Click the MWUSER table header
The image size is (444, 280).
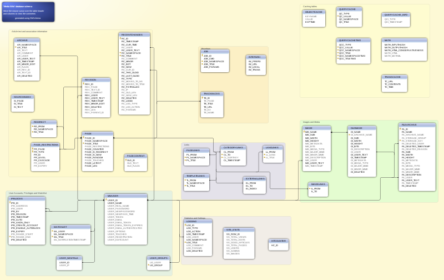click(126, 196)
